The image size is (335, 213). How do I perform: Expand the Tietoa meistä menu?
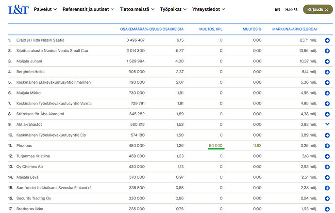tap(137, 9)
